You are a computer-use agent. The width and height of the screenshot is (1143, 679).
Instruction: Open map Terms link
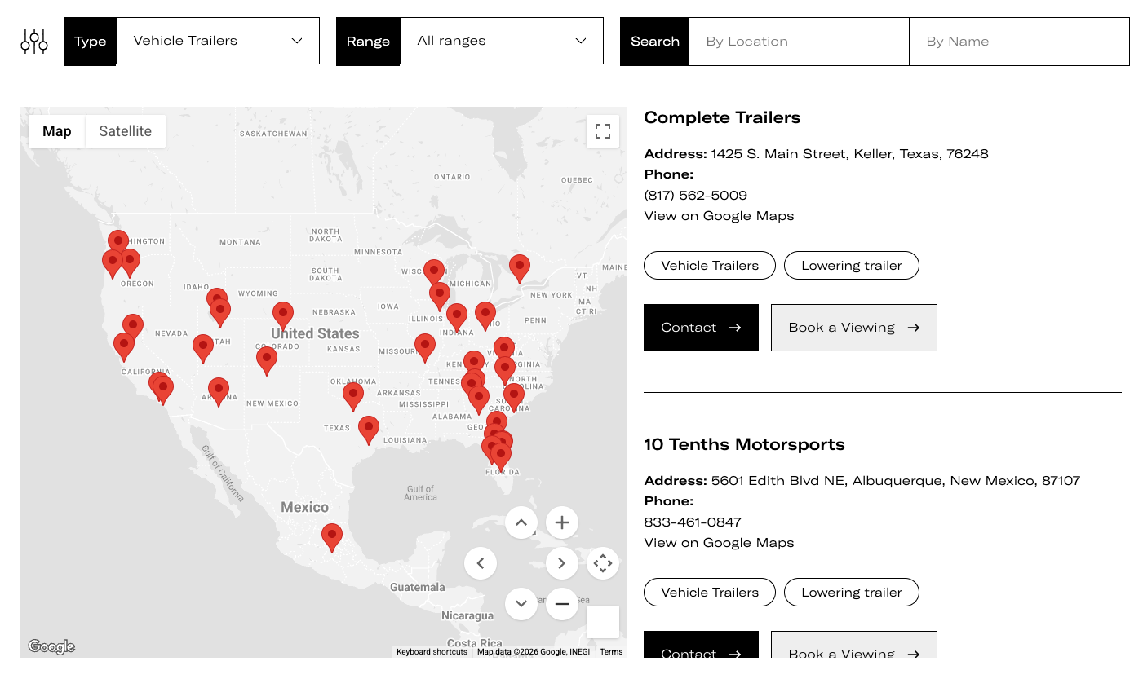(611, 652)
